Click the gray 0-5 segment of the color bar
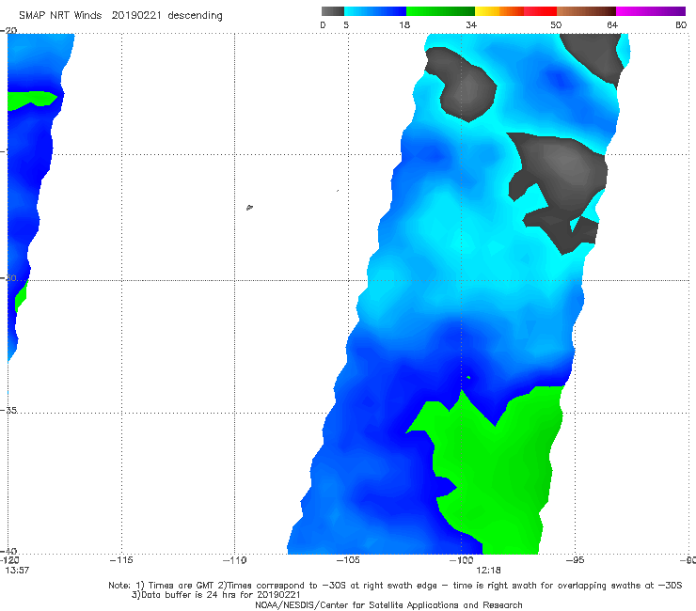This screenshot has height=611, width=696. pyautogui.click(x=333, y=11)
